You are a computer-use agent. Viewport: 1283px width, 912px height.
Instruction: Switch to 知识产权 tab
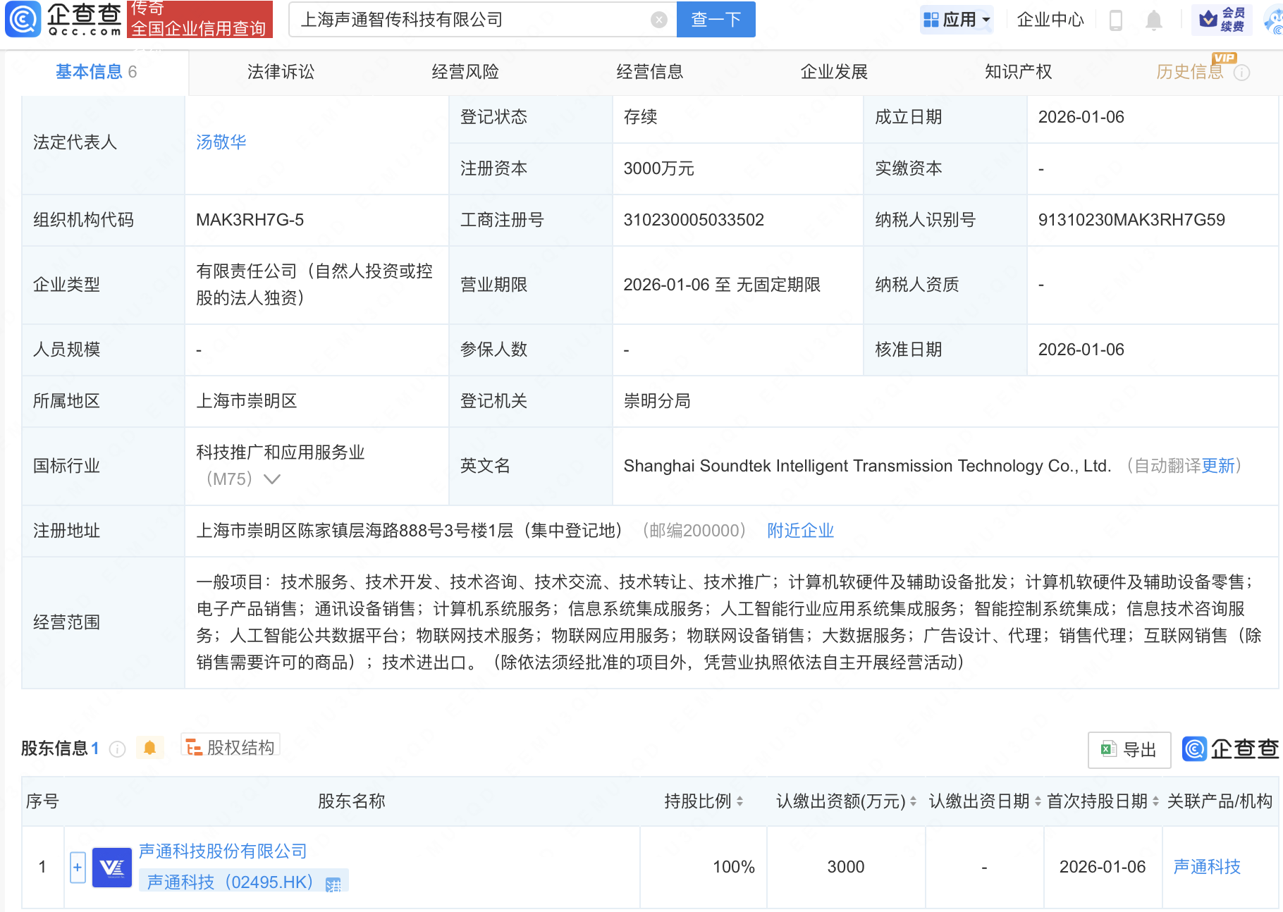1017,72
